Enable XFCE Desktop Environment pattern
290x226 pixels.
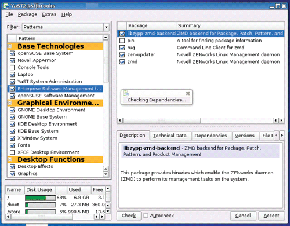[x=12, y=152]
